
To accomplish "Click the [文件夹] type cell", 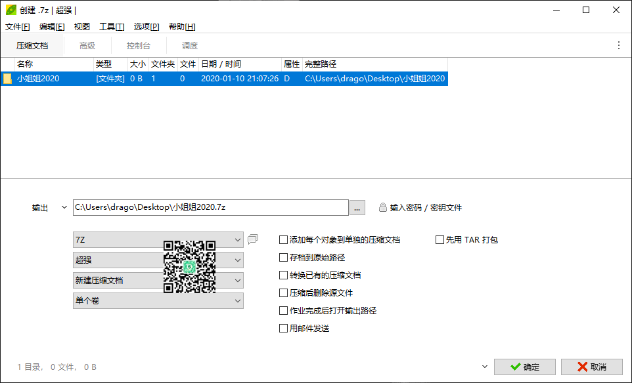I will tap(110, 79).
